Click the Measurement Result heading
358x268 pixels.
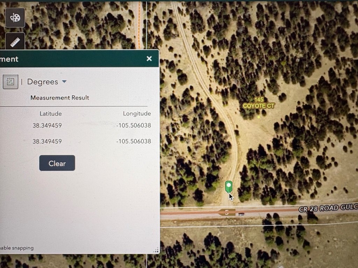(60, 98)
